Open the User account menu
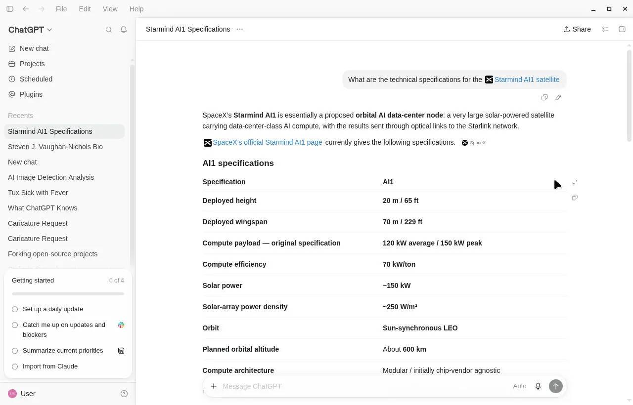This screenshot has width=633, height=405. 22,394
